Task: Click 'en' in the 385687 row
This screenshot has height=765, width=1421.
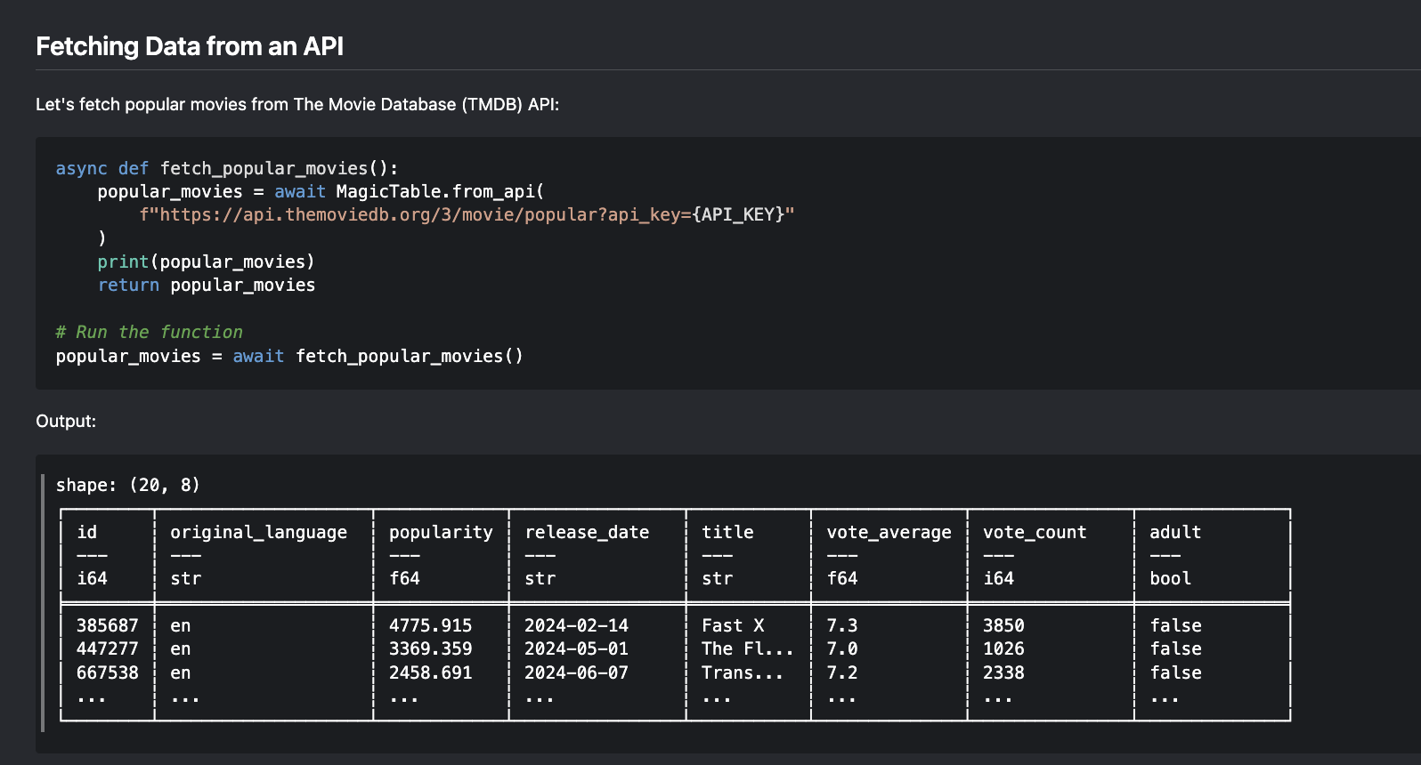Action: [x=181, y=625]
